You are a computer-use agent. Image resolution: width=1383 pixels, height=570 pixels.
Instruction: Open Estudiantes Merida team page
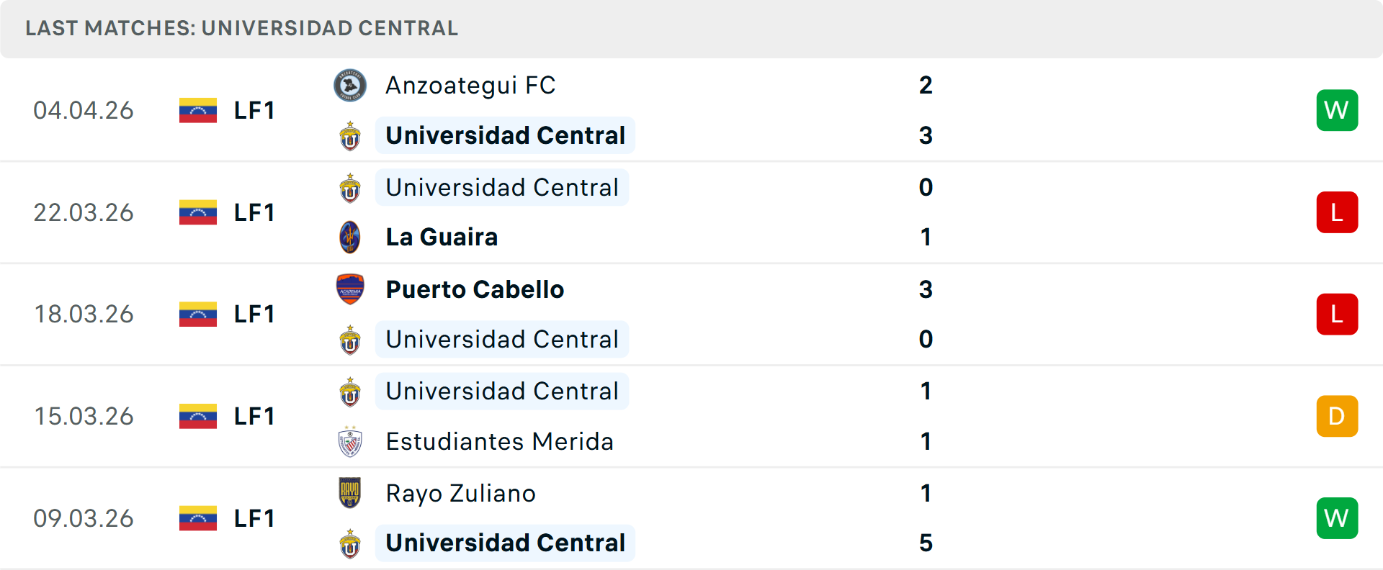pyautogui.click(x=499, y=442)
